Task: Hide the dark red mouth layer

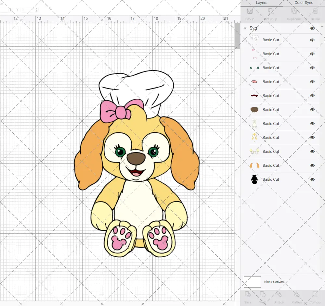Action: click(x=312, y=96)
